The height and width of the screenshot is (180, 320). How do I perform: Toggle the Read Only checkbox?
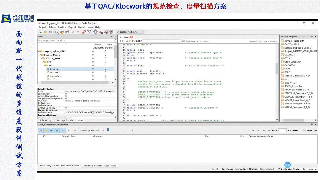coord(200,41)
